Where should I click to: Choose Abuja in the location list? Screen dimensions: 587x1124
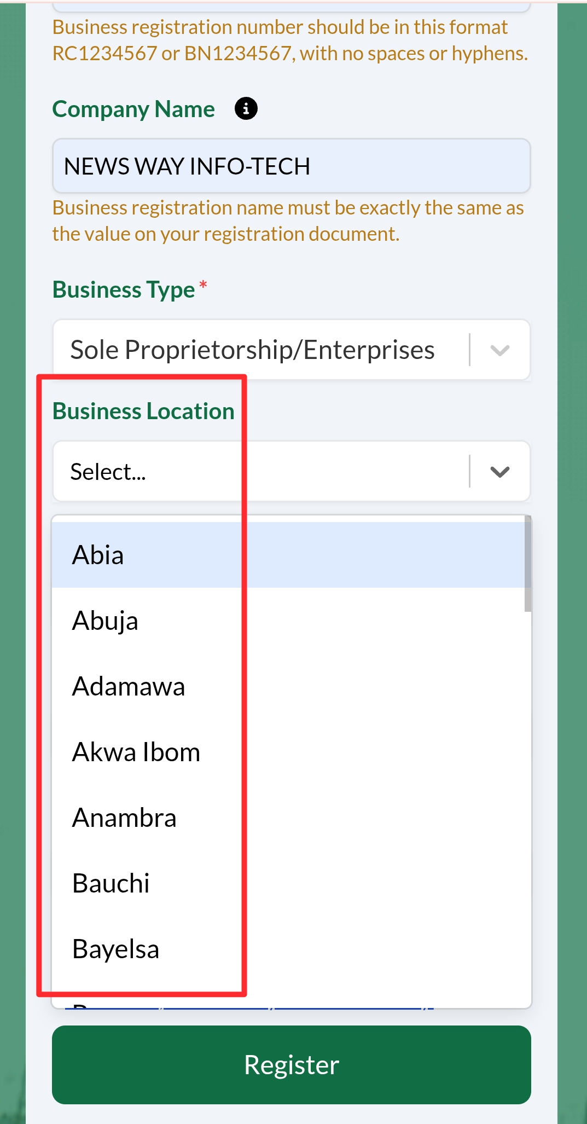[105, 621]
